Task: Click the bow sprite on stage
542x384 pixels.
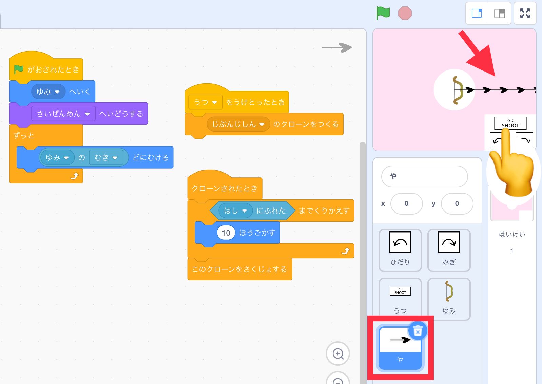Action: (x=458, y=90)
